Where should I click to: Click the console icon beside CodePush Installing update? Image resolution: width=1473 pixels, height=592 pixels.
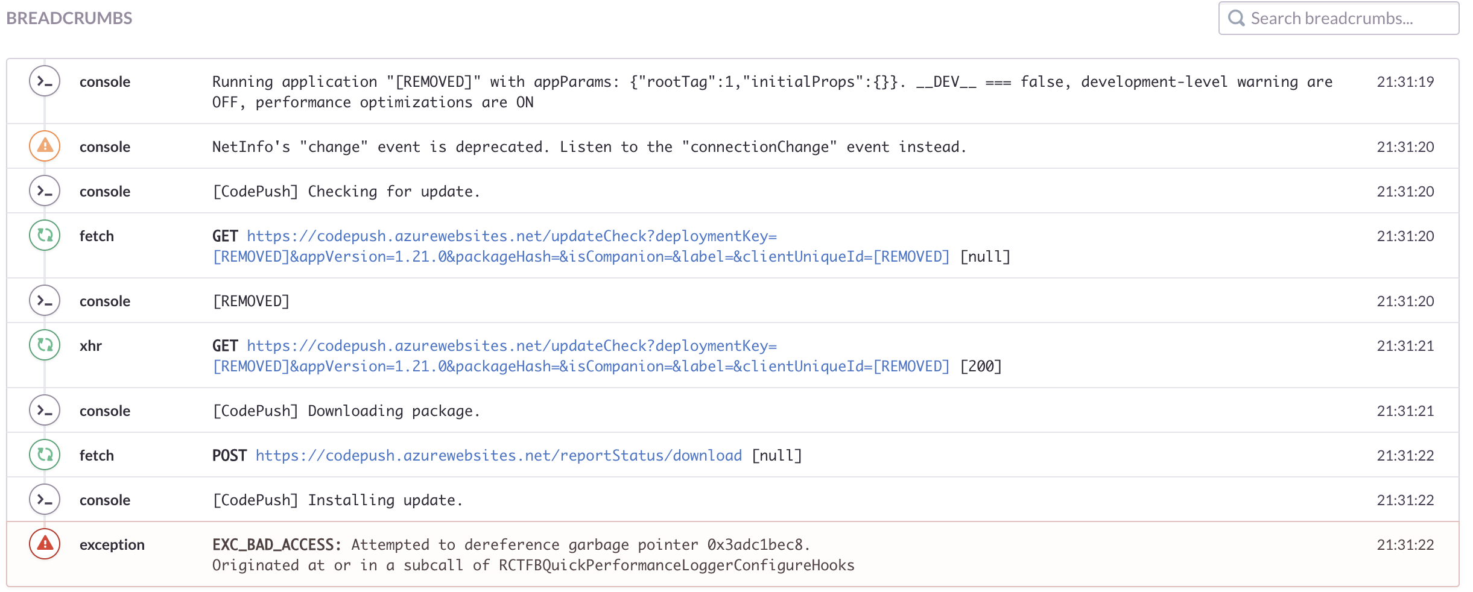[x=44, y=499]
